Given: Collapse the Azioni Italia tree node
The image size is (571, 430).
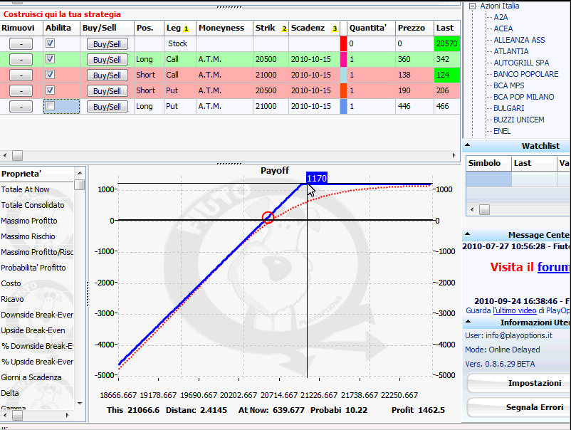Looking at the screenshot, I should pyautogui.click(x=472, y=6).
